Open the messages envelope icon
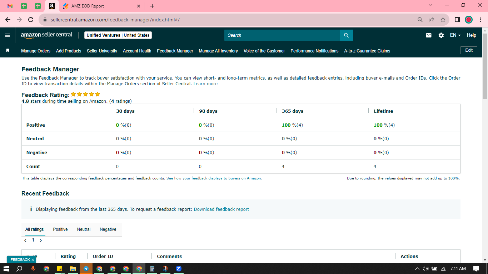The image size is (488, 274). tap(429, 35)
